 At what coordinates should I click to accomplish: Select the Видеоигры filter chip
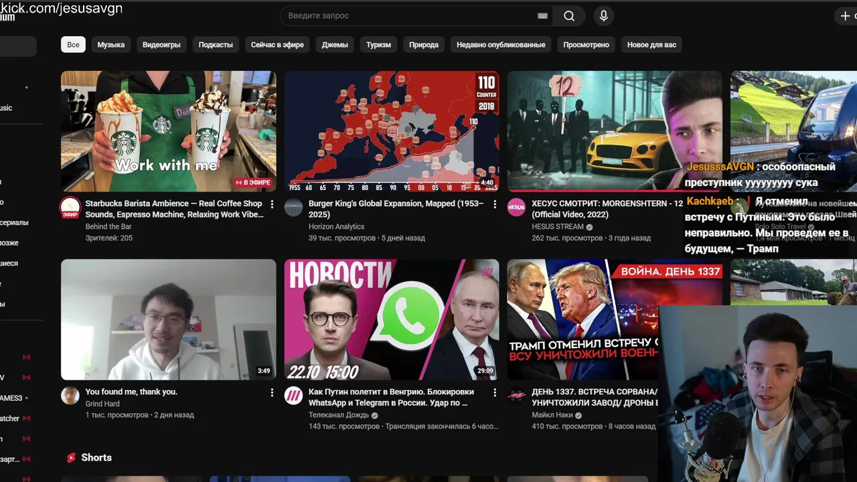pos(161,45)
